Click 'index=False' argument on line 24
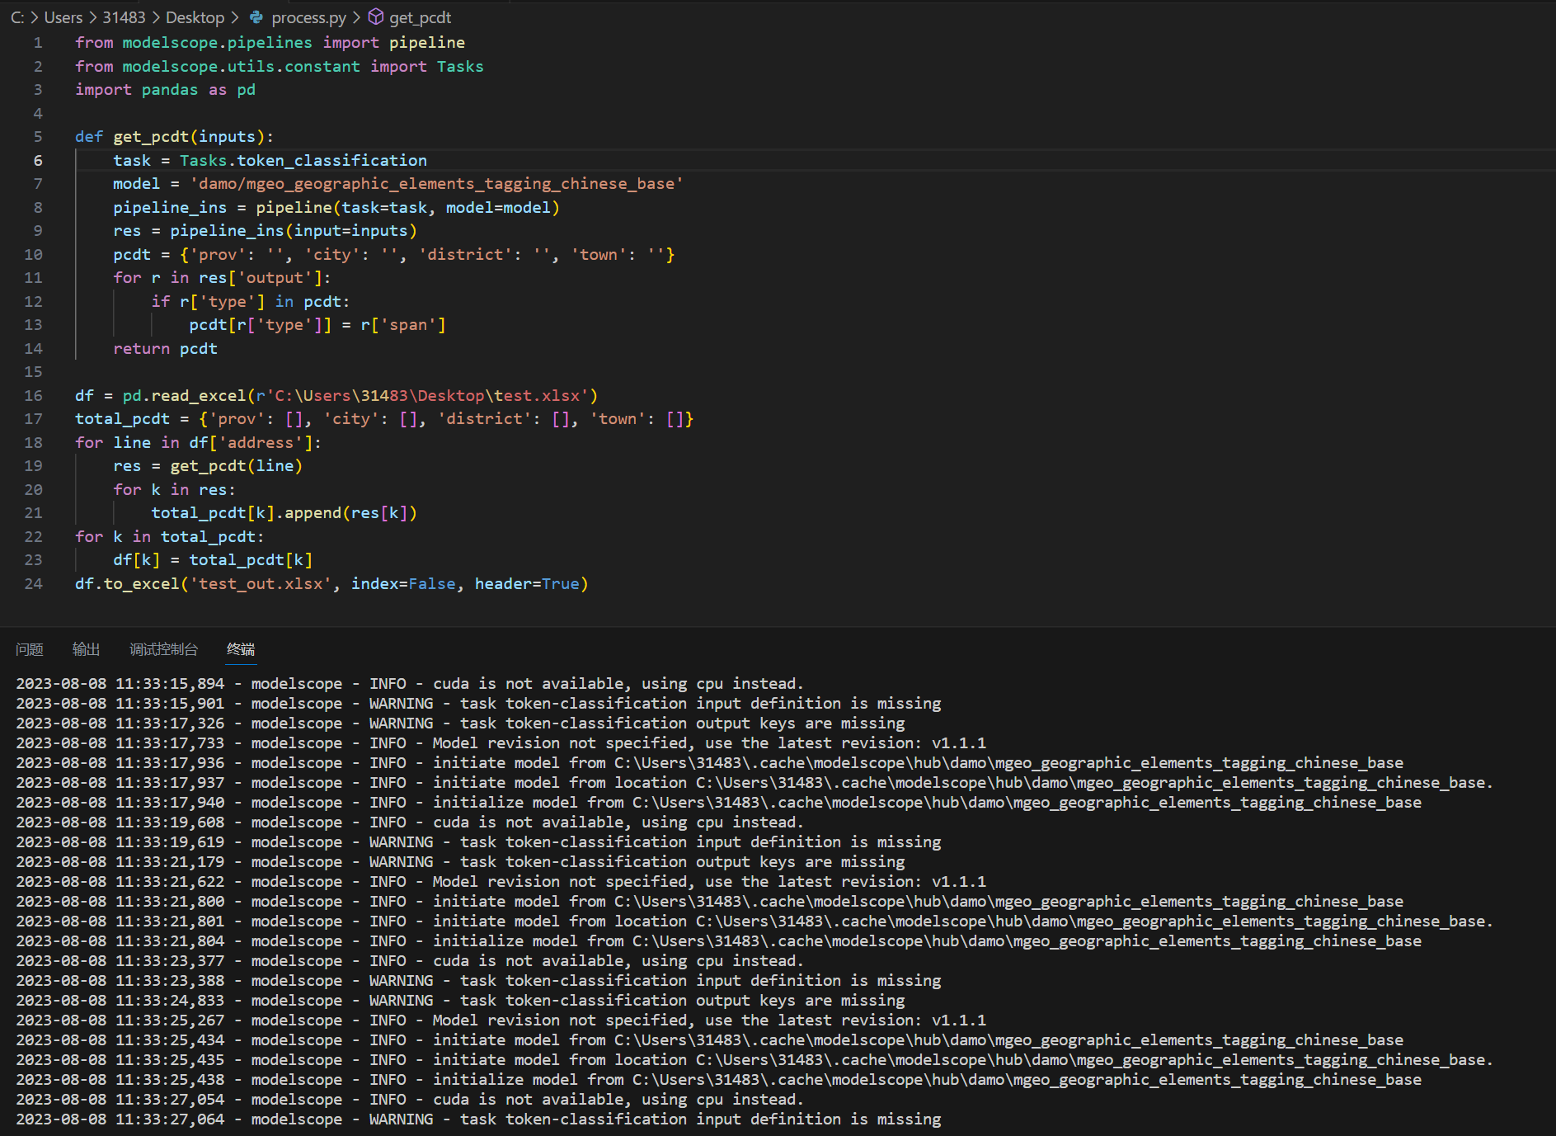This screenshot has width=1556, height=1136. point(403,584)
